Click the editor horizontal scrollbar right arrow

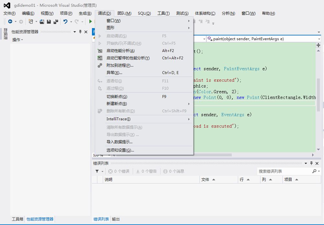(x=313, y=155)
